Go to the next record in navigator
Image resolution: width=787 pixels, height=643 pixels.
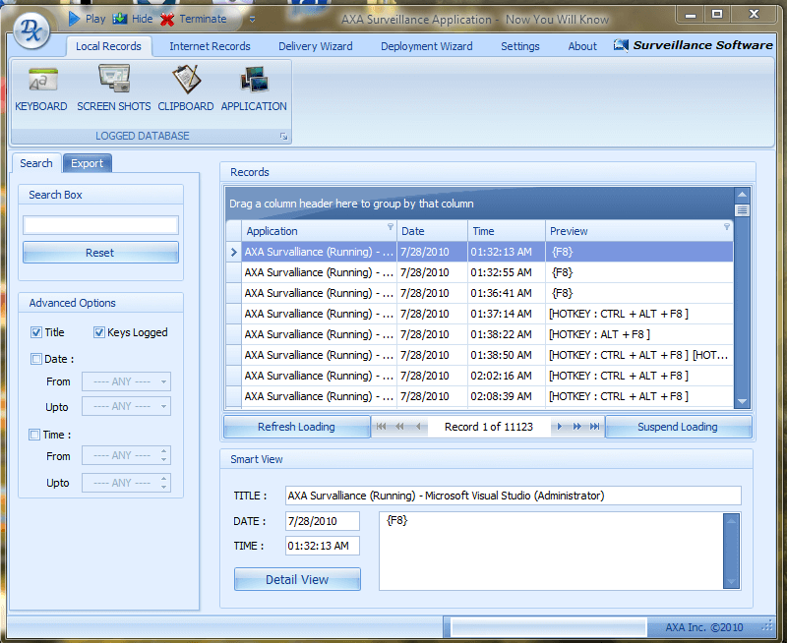pyautogui.click(x=560, y=427)
